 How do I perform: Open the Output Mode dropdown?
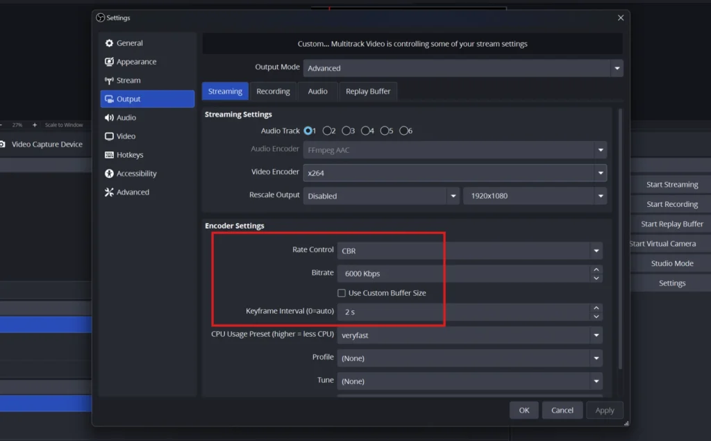(x=463, y=68)
